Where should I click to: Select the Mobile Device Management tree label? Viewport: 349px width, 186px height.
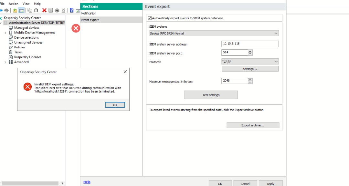[35, 33]
